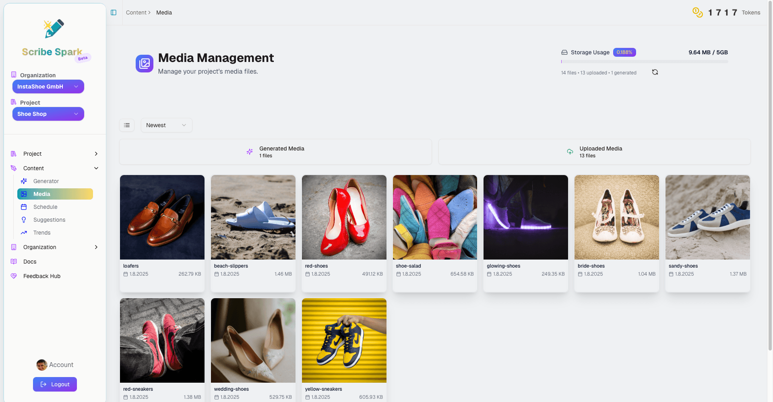Image resolution: width=773 pixels, height=402 pixels.
Task: Click the storage usage progress bar
Action: pos(644,62)
